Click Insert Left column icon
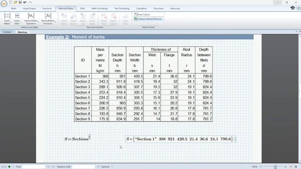The height and width of the screenshot is (169, 301). coord(83,16)
